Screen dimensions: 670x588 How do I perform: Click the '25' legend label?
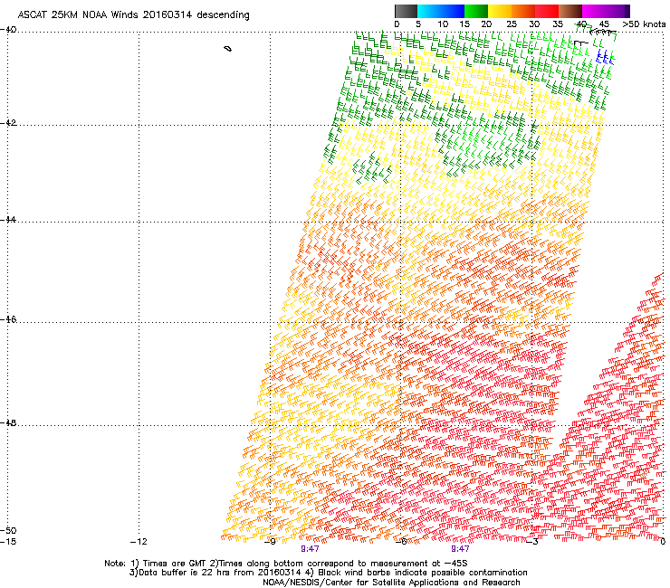511,24
